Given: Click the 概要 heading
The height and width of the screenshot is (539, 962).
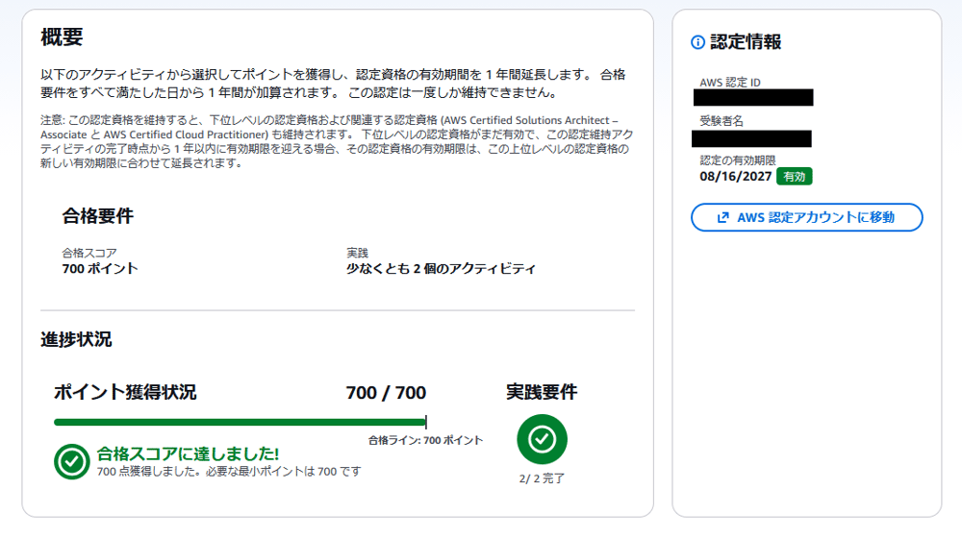Looking at the screenshot, I should tap(62, 37).
